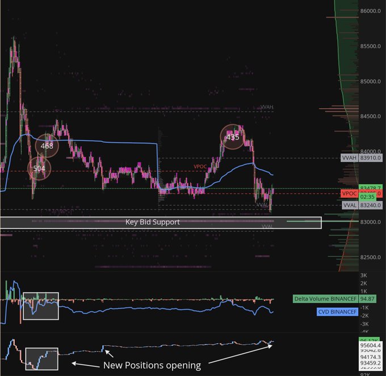Select the blue CVD BINANCEF indicator label
Screen dimensions: 386x376
pyautogui.click(x=337, y=312)
